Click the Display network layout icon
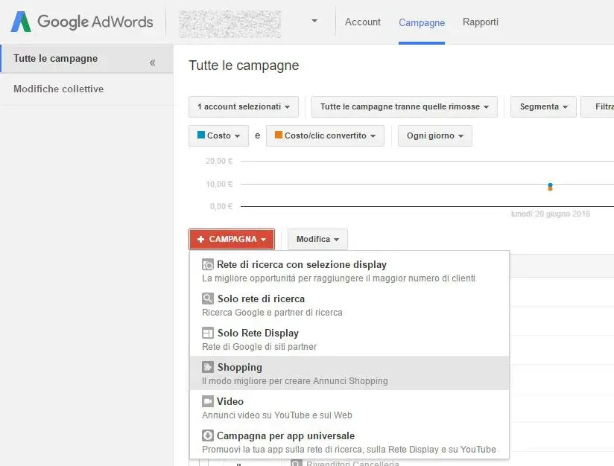 click(x=208, y=333)
